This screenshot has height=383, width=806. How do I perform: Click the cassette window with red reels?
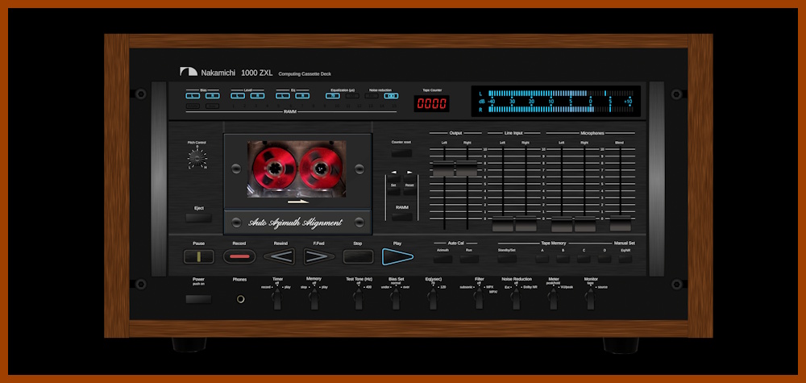(297, 169)
